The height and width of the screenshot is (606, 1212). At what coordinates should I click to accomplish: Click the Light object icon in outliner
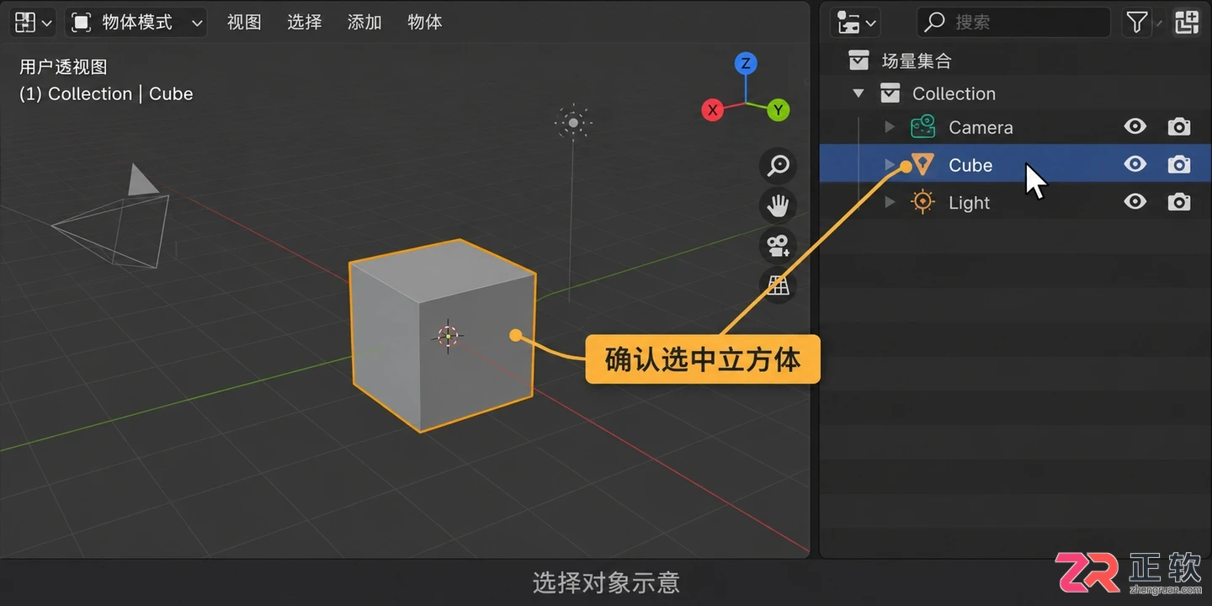click(x=923, y=202)
